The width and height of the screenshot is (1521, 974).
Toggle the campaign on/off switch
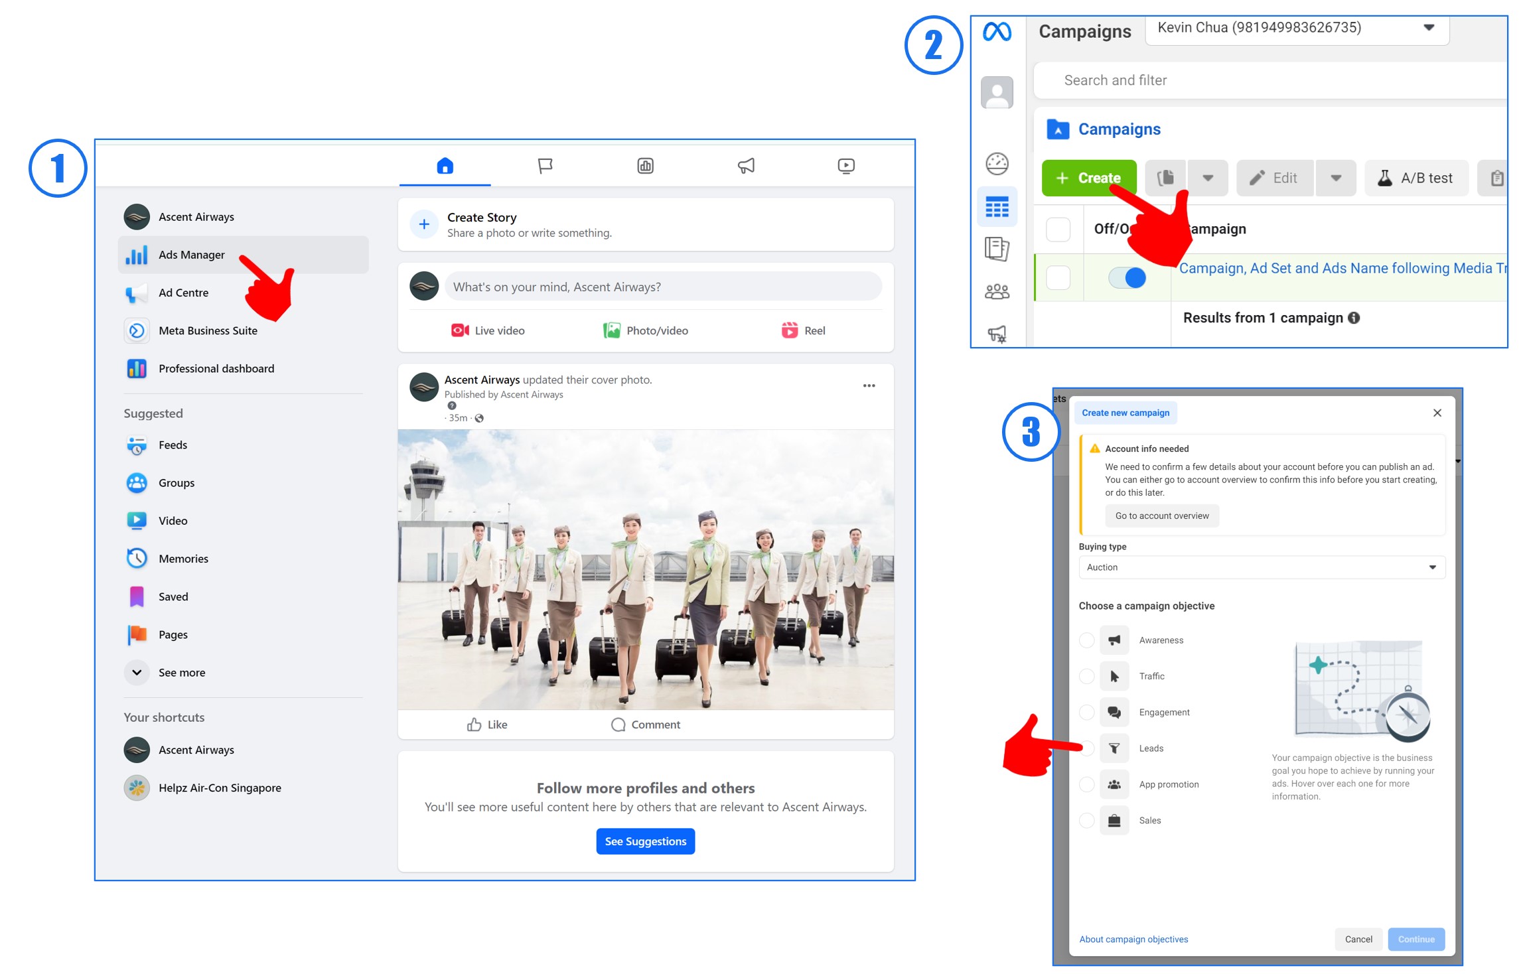pyautogui.click(x=1127, y=277)
